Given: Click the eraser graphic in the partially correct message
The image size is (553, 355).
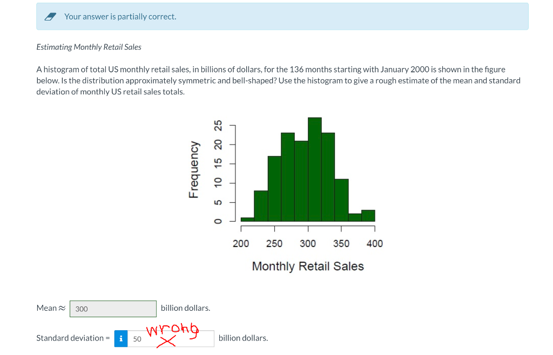Looking at the screenshot, I should 50,16.
